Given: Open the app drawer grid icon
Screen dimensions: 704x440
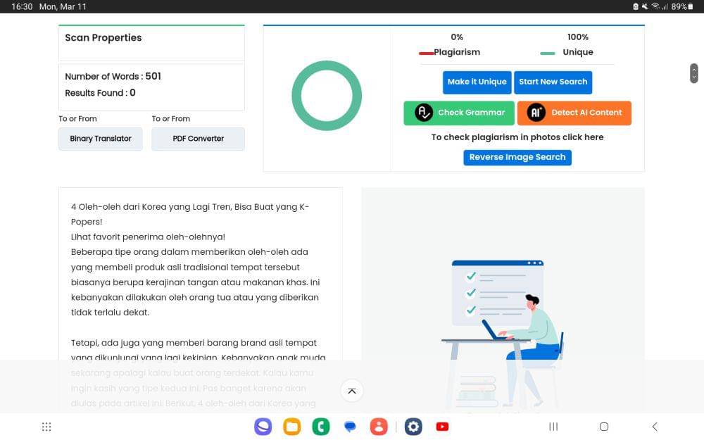Looking at the screenshot, I should (46, 427).
